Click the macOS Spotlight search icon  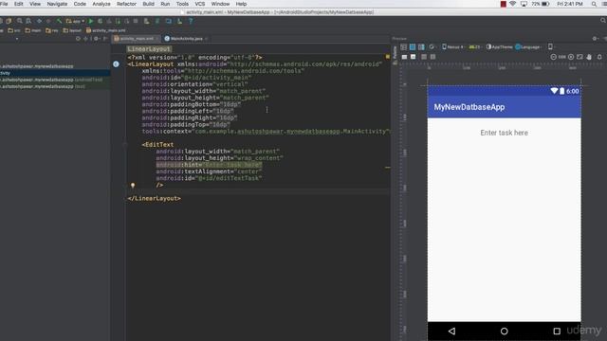pyautogui.click(x=594, y=4)
